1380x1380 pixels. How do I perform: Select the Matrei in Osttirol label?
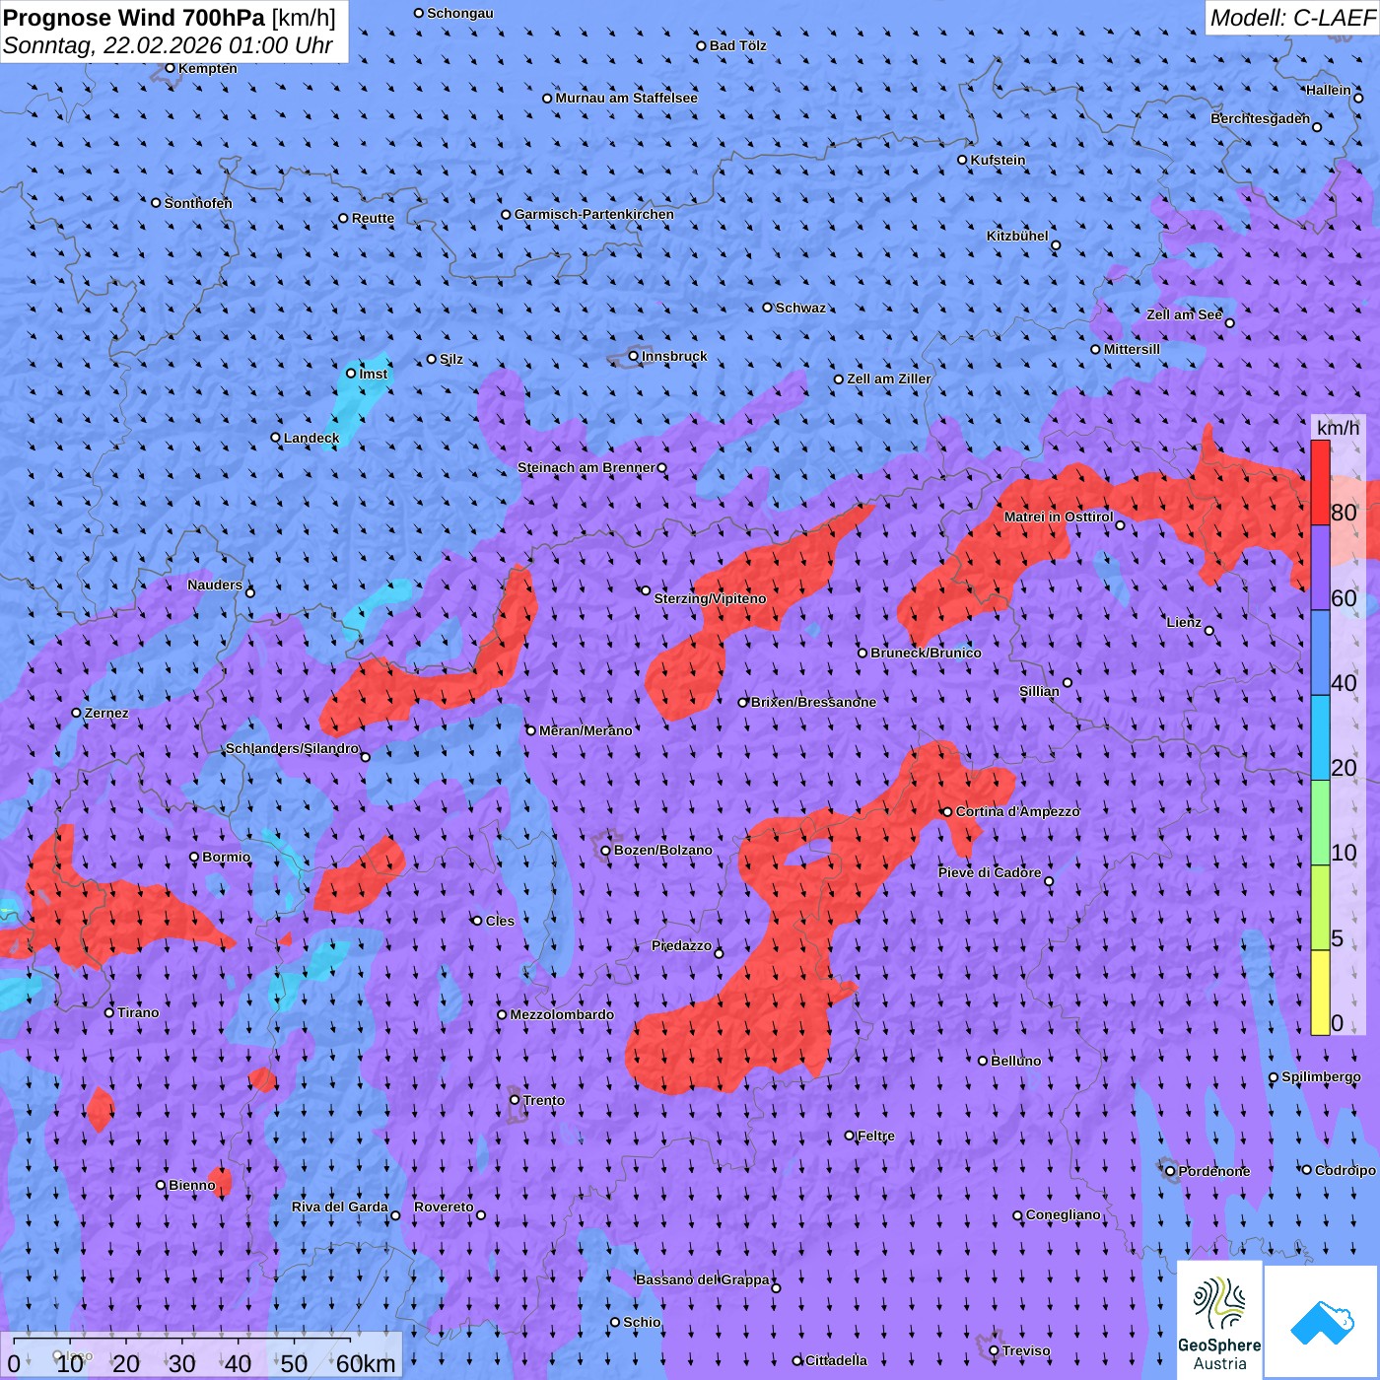[x=1059, y=517]
